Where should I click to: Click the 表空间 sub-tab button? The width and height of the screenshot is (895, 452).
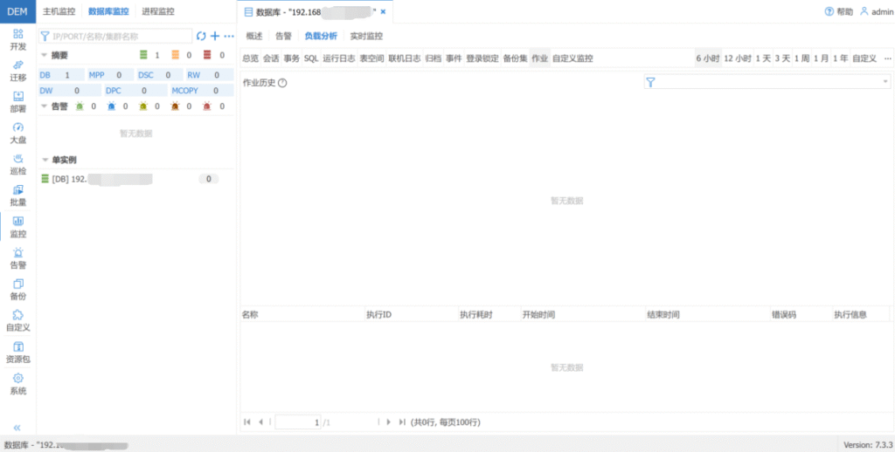[371, 58]
